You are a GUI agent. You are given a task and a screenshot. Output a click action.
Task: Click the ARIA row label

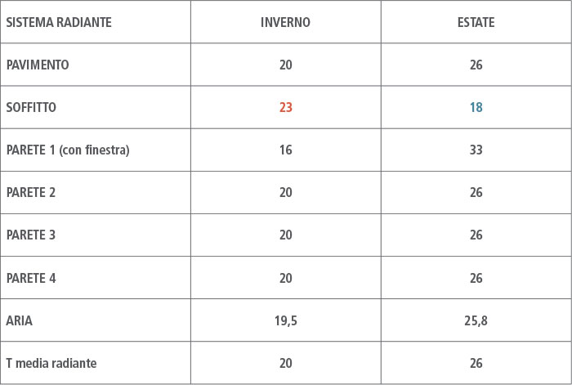click(x=20, y=320)
